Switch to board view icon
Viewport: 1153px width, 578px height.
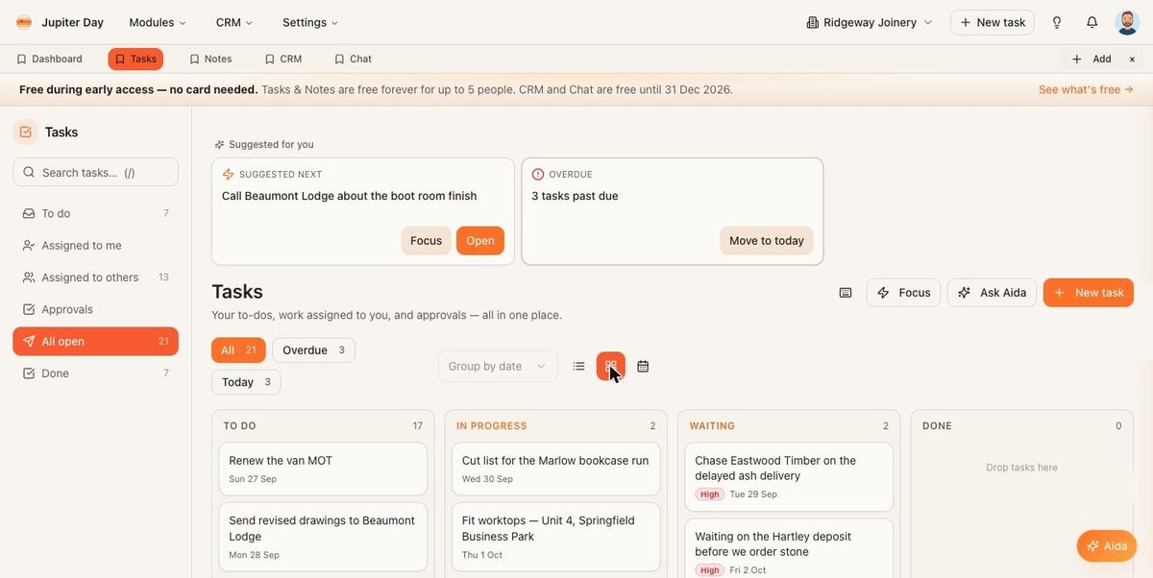tap(611, 366)
